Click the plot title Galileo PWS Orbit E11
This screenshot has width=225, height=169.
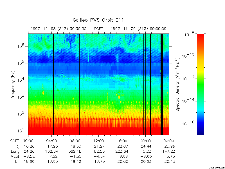pyautogui.click(x=98, y=20)
